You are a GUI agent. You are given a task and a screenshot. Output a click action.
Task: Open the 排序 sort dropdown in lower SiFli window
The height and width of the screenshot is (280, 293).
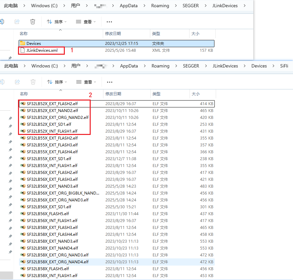(57, 82)
